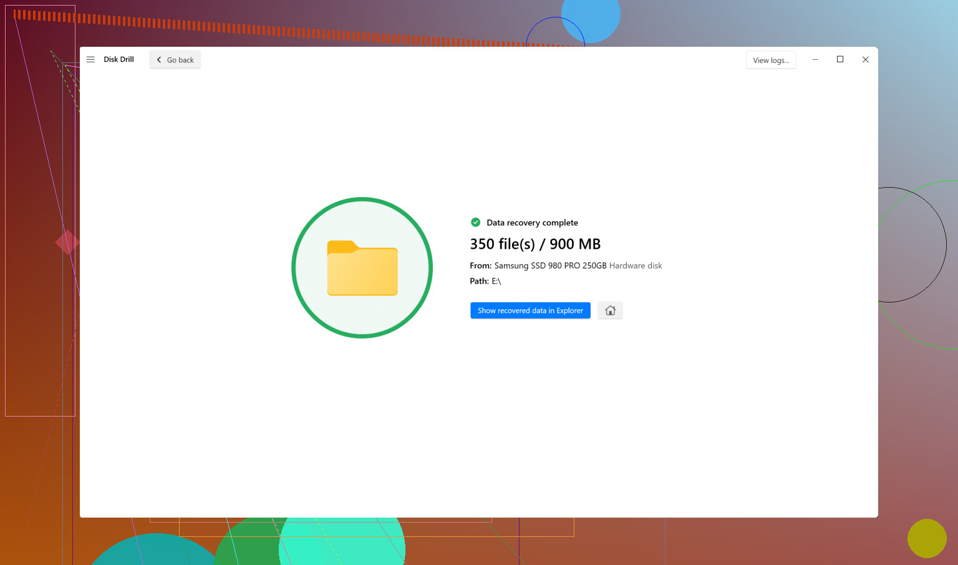The image size is (958, 565).
Task: Select the "350 file(s) / 900 MB" summary
Action: tap(535, 244)
